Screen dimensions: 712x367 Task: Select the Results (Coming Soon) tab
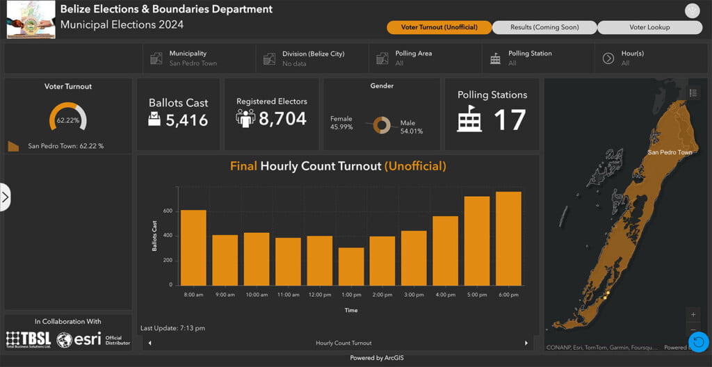tap(544, 28)
